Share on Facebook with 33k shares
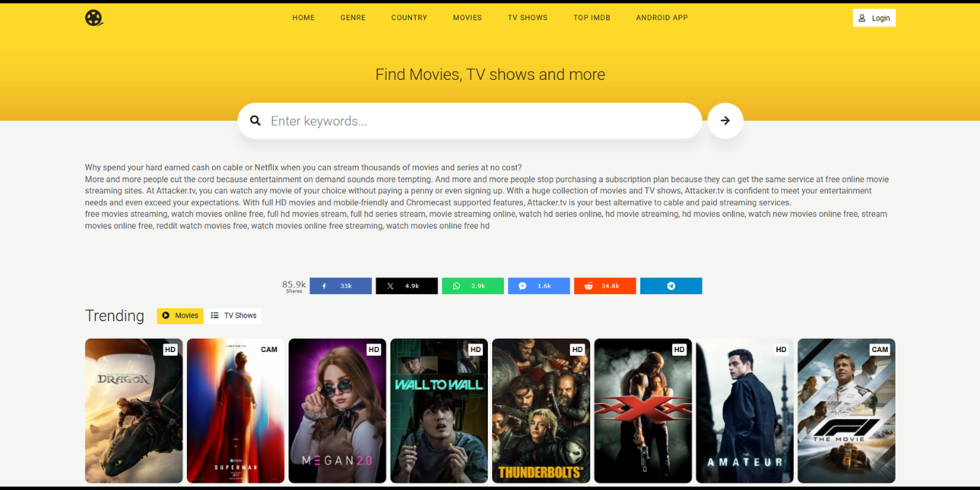 pyautogui.click(x=341, y=286)
